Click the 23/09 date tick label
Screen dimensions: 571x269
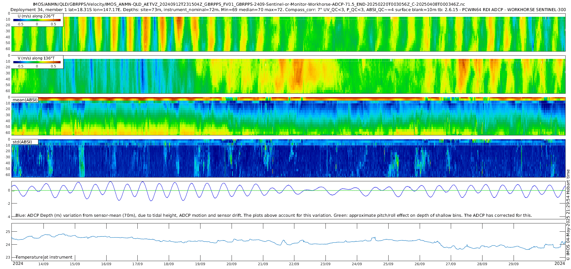[325, 264]
